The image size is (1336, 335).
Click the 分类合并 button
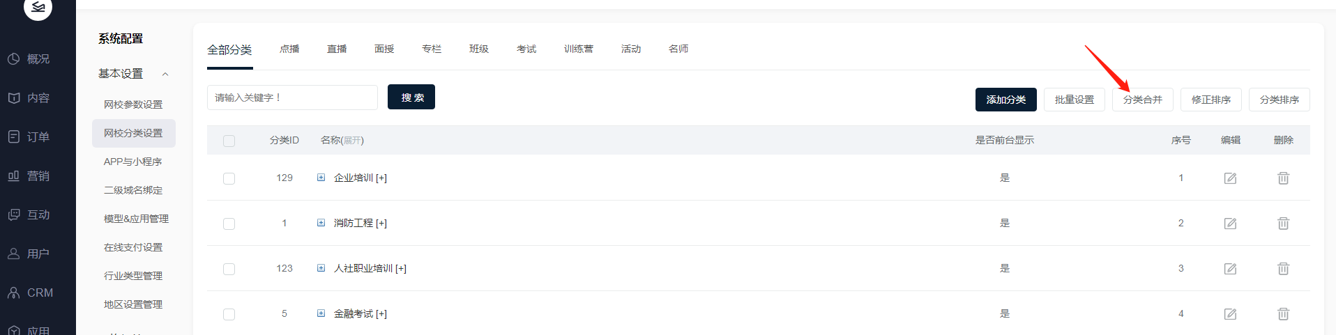click(1142, 100)
